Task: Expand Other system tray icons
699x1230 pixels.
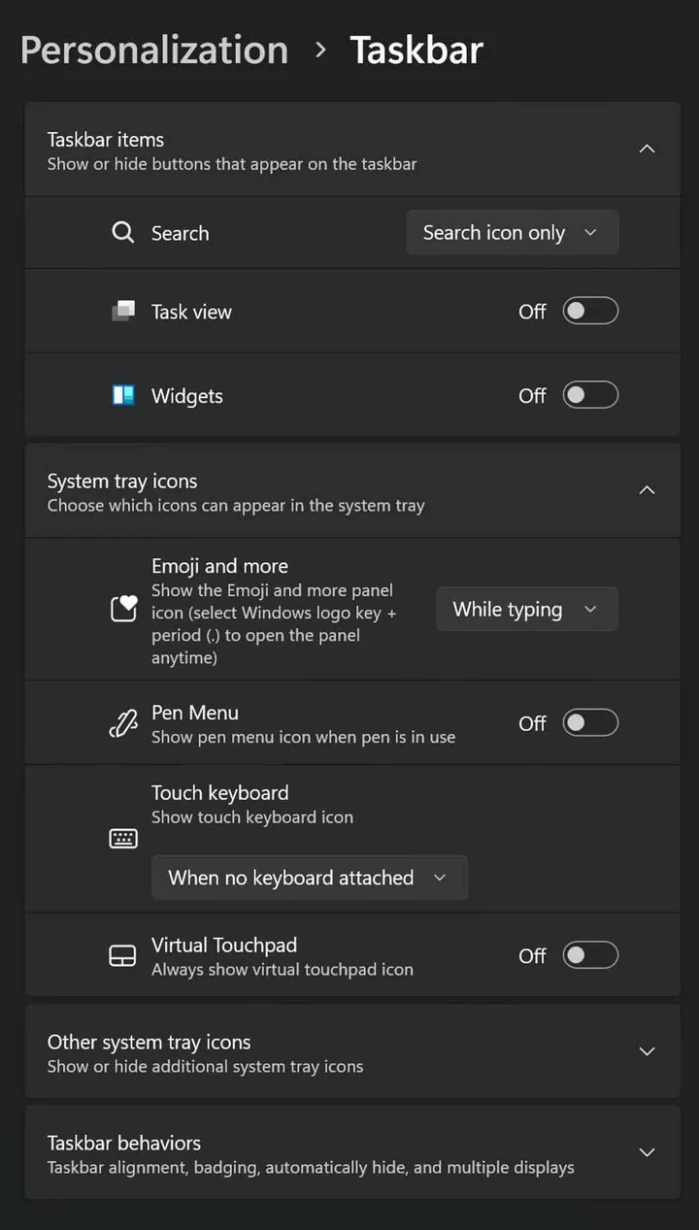Action: [x=647, y=1051]
